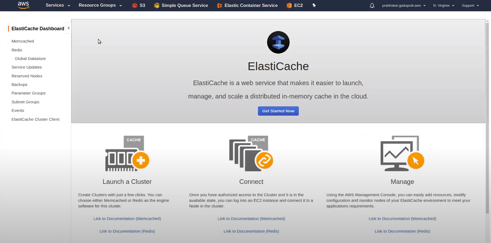
Task: Click the page vertical scrollbar thumb
Action: coord(487,118)
